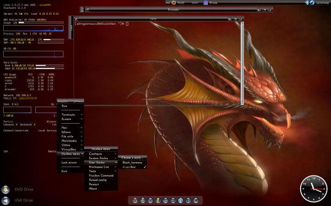Expand the Net submenu
Screen dimensions: 331x206
70,128
